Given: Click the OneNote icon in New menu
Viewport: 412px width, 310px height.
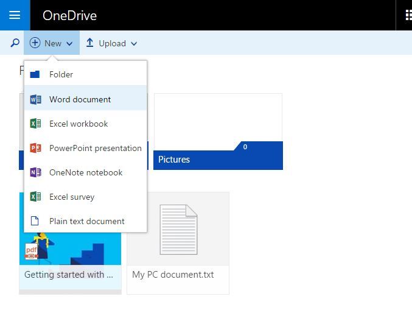Looking at the screenshot, I should click(x=35, y=172).
